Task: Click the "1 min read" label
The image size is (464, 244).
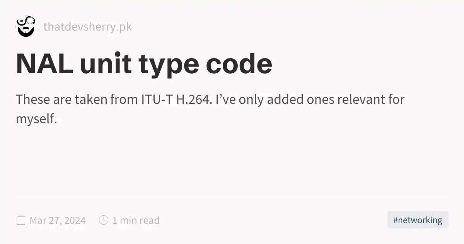Action: 136,220
